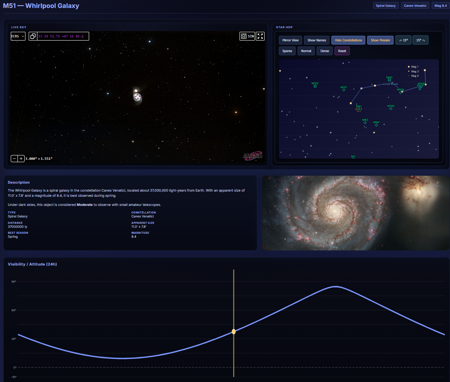450x382 pixels.
Task: Switch to Dense star density mode
Action: 324,51
